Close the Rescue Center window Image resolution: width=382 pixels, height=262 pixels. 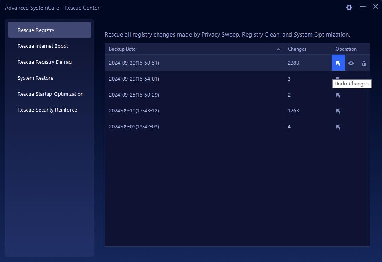[x=376, y=6]
